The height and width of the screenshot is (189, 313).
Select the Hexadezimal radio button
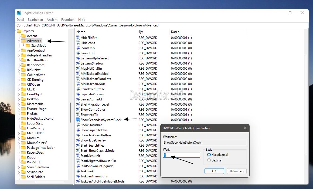click(209, 155)
